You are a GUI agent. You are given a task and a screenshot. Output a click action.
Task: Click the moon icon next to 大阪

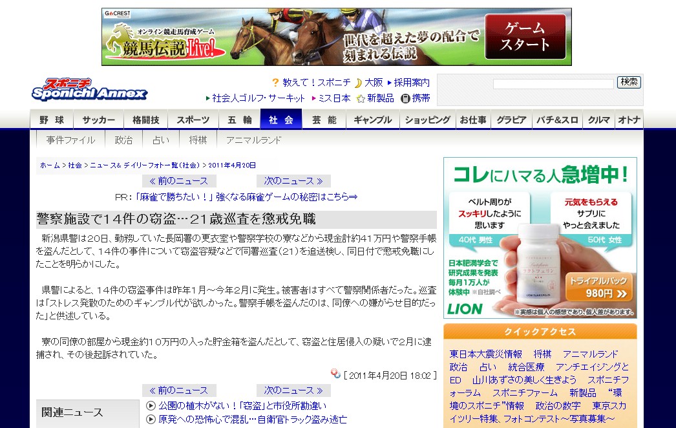click(x=358, y=83)
